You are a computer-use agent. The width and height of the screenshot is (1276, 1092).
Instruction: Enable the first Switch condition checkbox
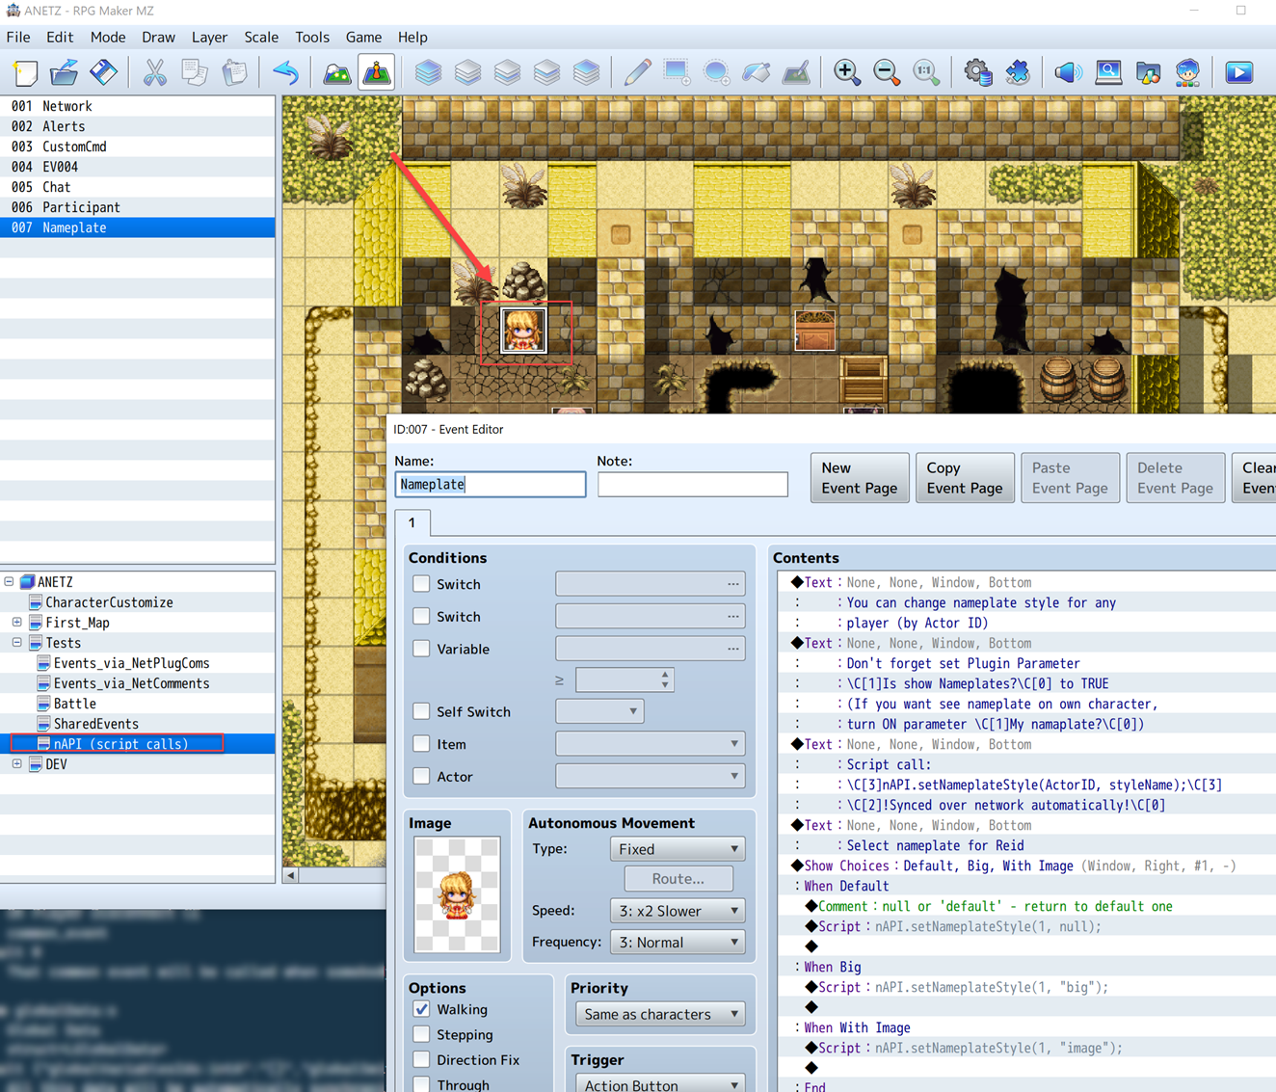click(421, 584)
